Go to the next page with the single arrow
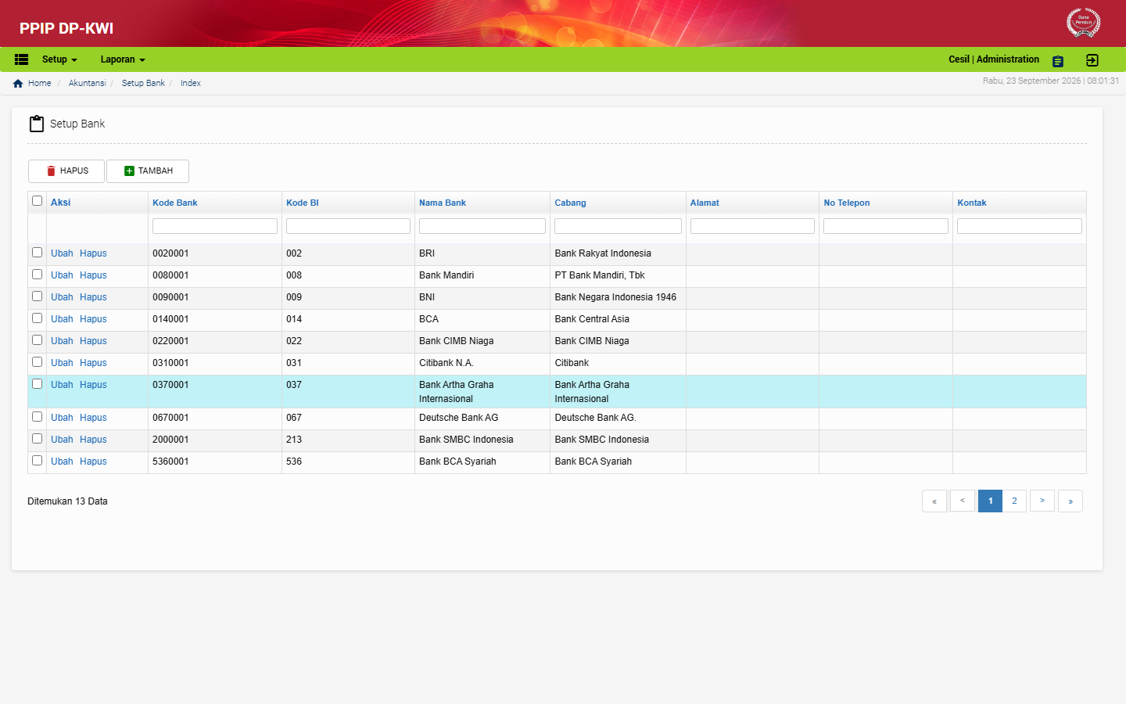1126x704 pixels. pyautogui.click(x=1042, y=501)
